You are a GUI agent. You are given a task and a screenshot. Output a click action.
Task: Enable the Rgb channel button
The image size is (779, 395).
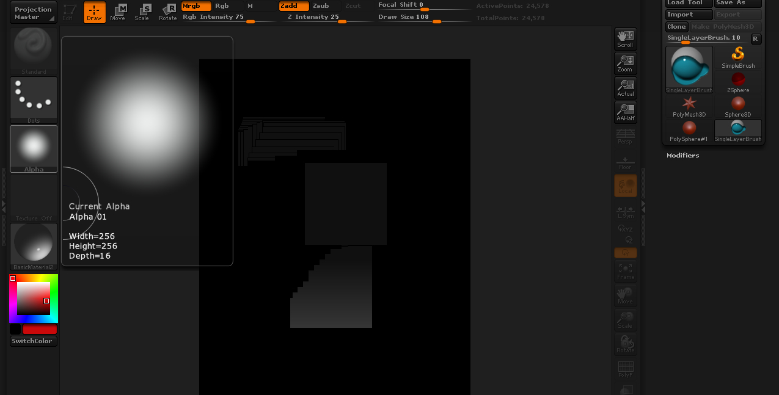coord(228,6)
